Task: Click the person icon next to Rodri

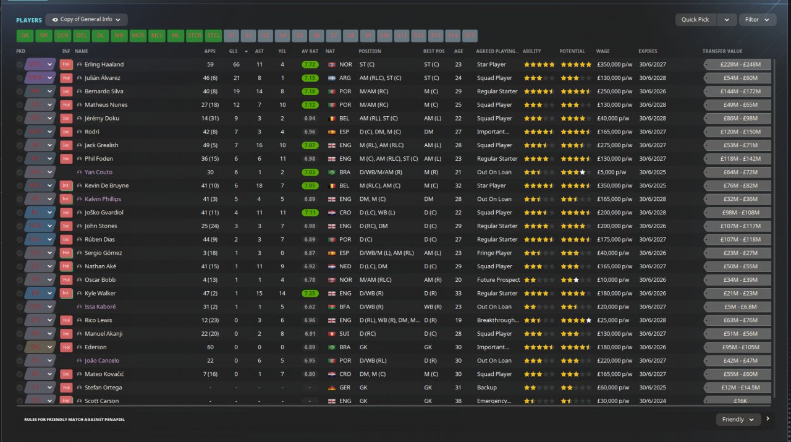Action: 79,132
